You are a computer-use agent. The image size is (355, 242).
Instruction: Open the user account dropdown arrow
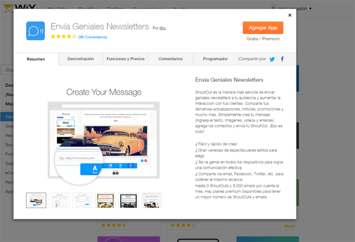coord(310,9)
